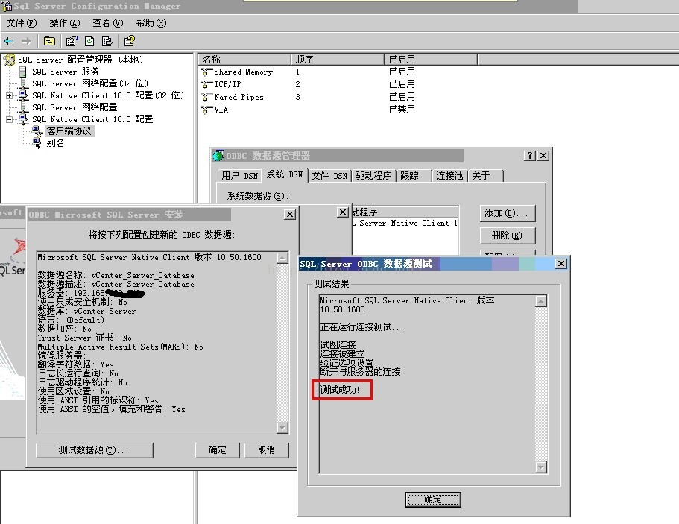Open the properties toolbar icon

click(x=72, y=41)
